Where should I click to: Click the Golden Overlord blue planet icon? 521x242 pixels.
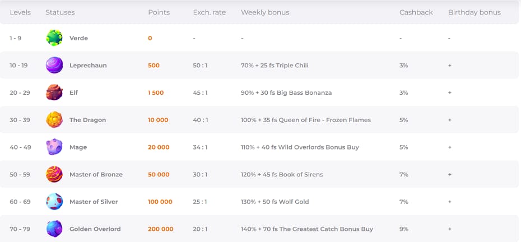tap(54, 229)
